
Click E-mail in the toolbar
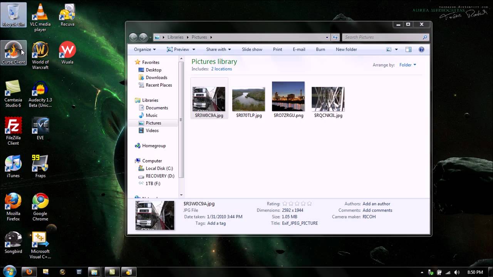click(299, 49)
